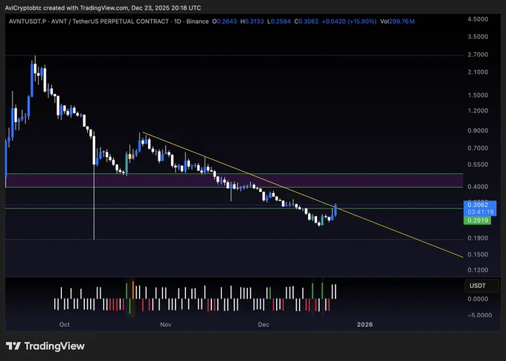Image resolution: width=506 pixels, height=361 pixels.
Task: Click the Oct time axis label
Action: tap(64, 325)
